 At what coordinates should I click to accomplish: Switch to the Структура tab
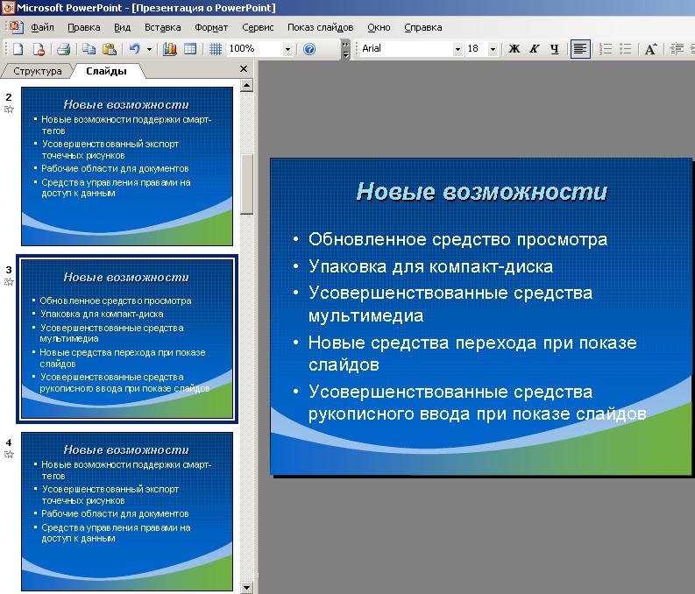[x=37, y=71]
